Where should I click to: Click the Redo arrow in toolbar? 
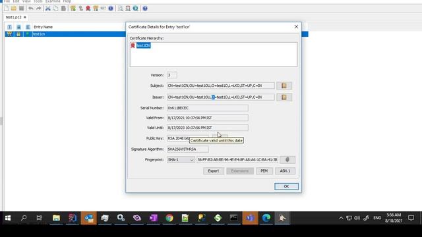coord(38,9)
